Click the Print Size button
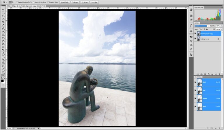The height and width of the screenshot is (130, 224). tap(94, 2)
